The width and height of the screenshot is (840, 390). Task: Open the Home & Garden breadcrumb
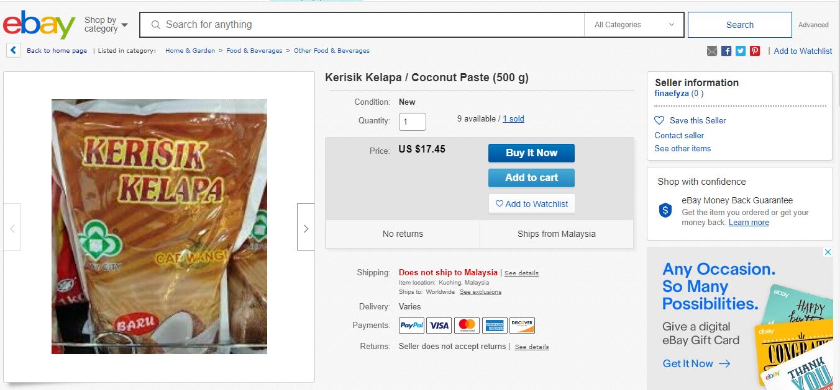(x=190, y=51)
